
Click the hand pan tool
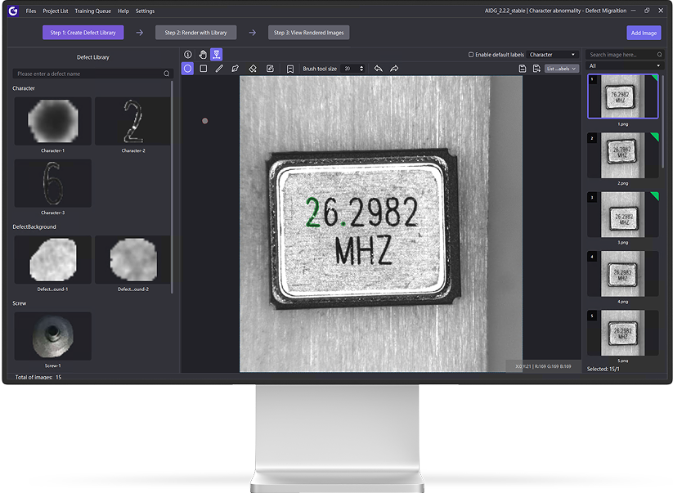coord(203,55)
